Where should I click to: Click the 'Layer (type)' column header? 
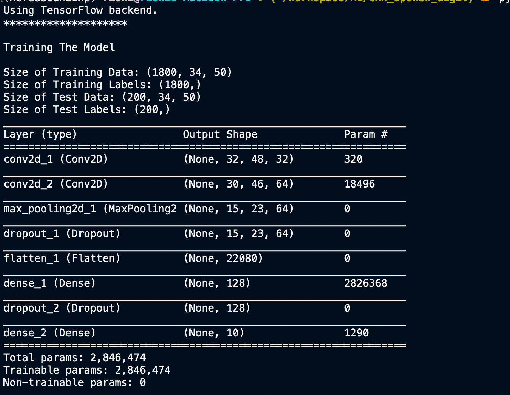40,134
